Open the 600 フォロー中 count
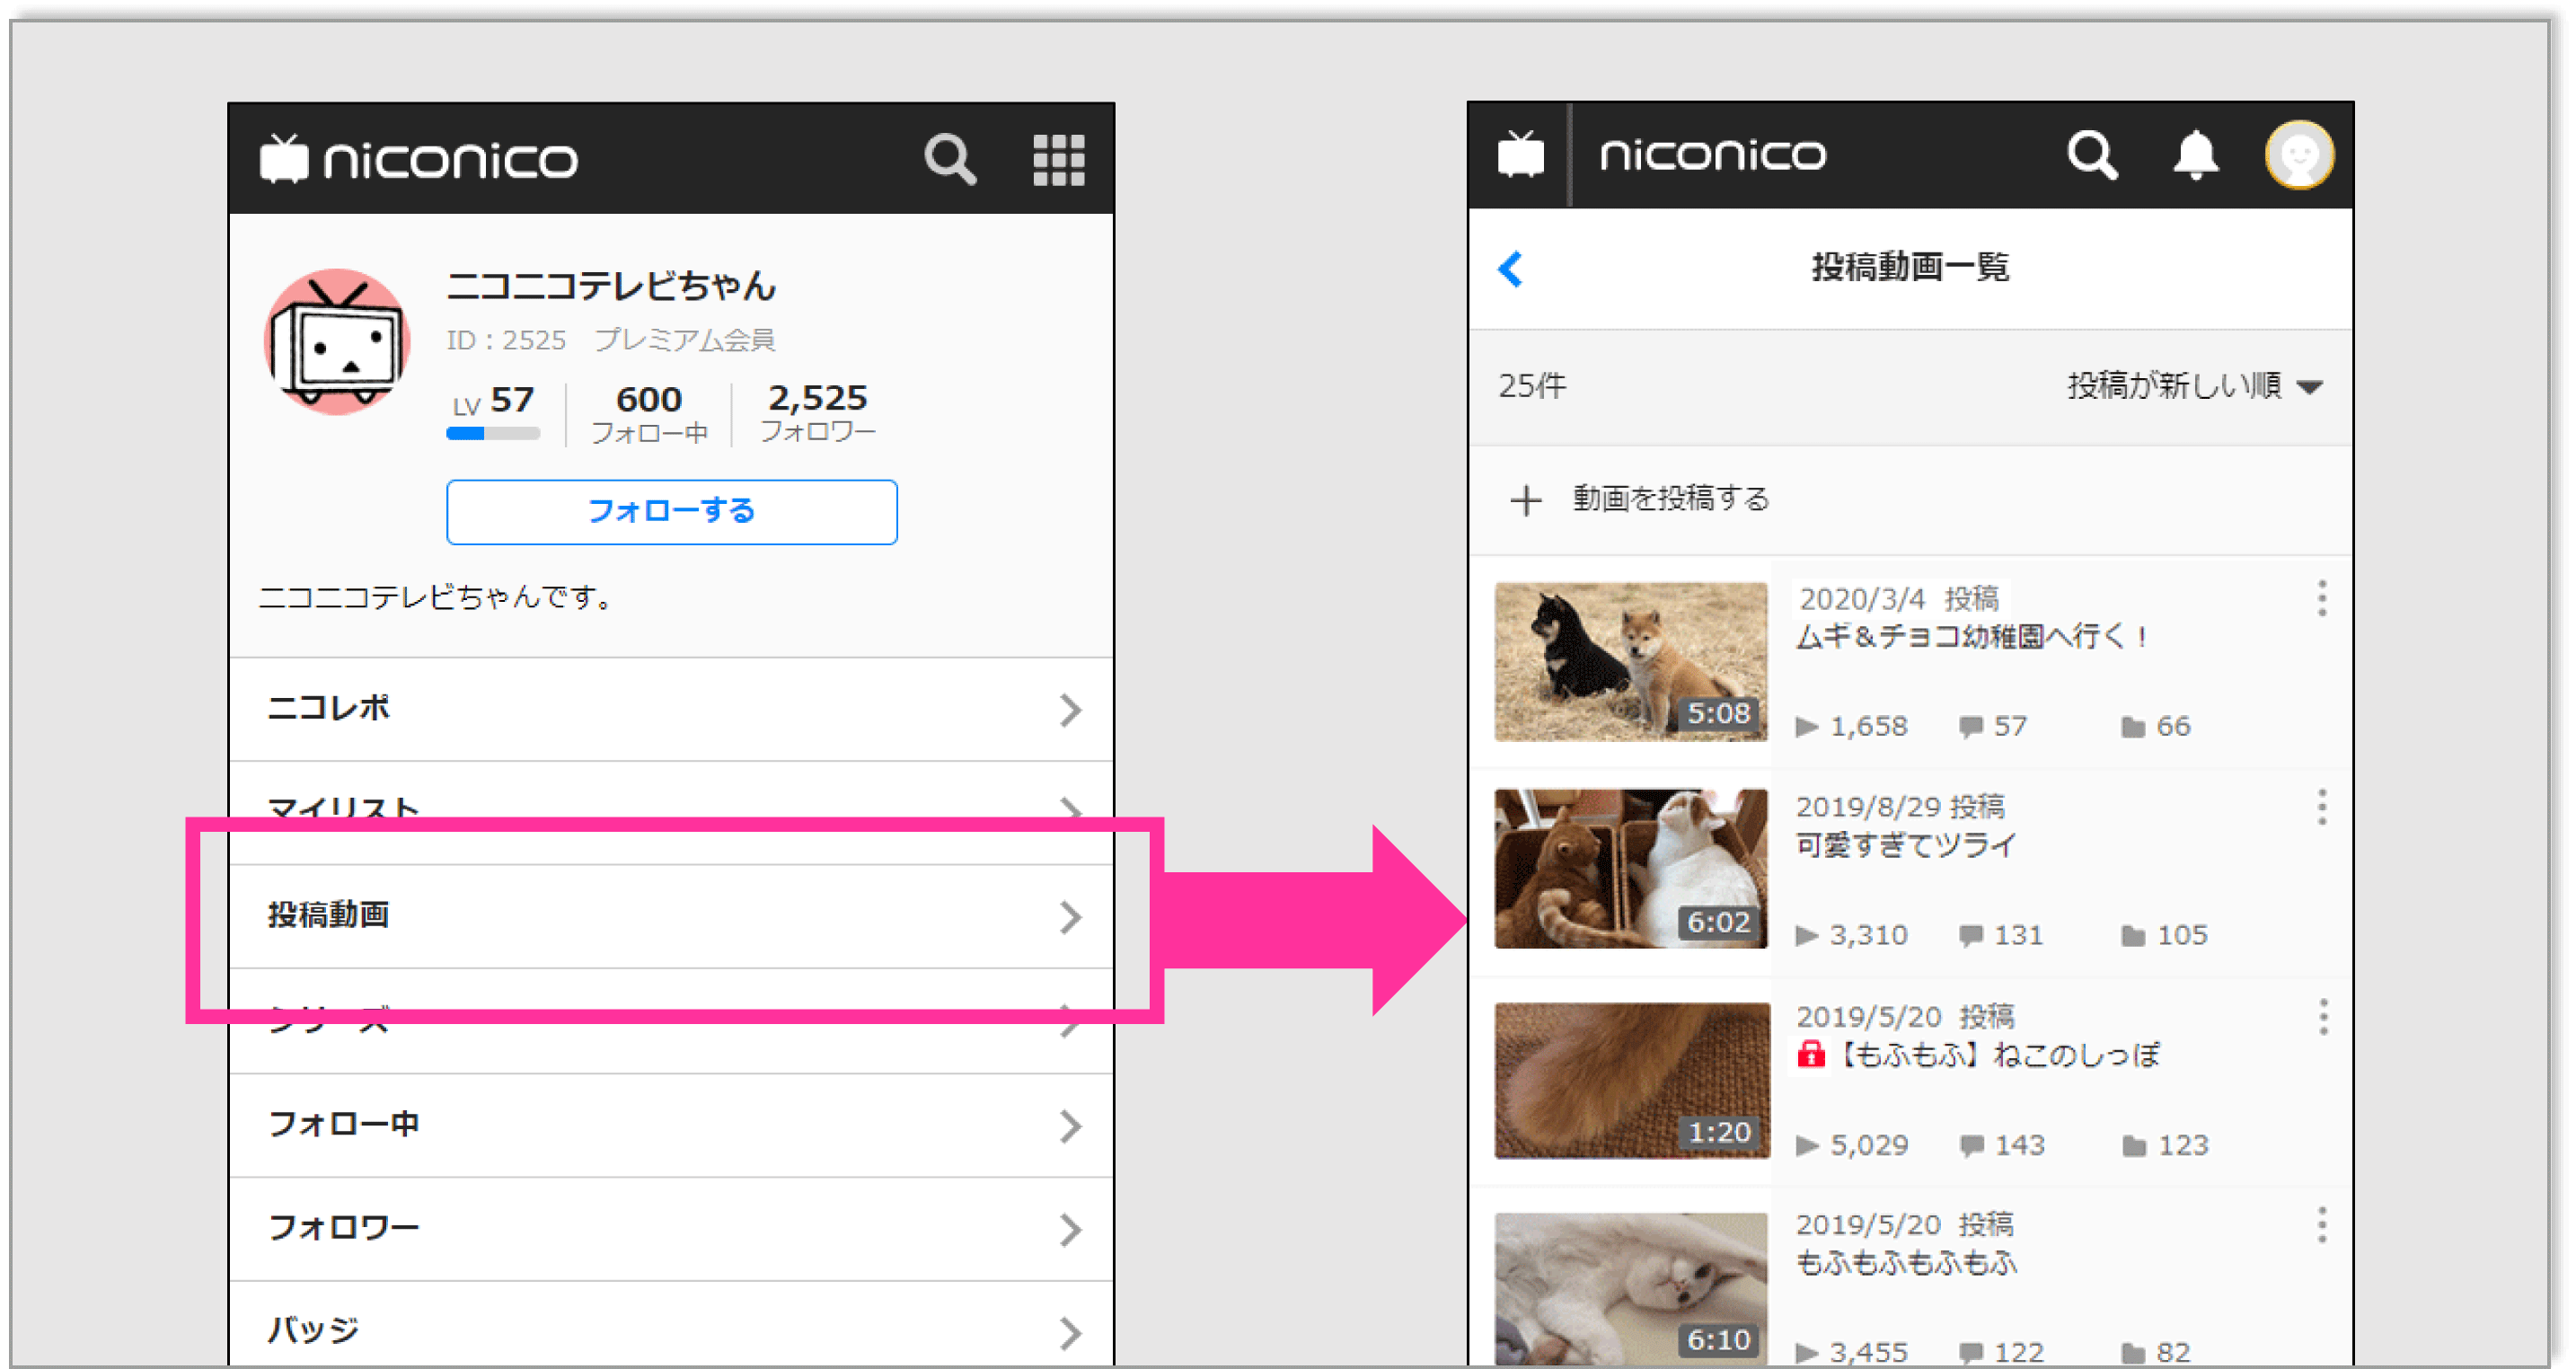This screenshot has width=2576, height=1369. pos(649,413)
